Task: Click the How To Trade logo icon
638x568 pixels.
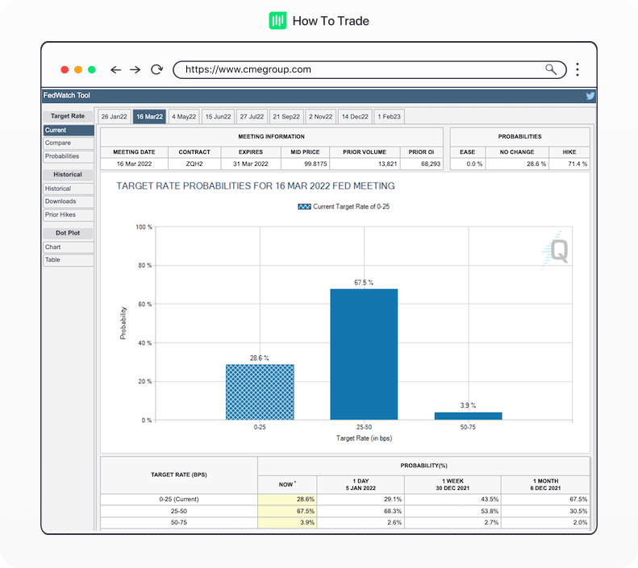Action: [x=277, y=21]
